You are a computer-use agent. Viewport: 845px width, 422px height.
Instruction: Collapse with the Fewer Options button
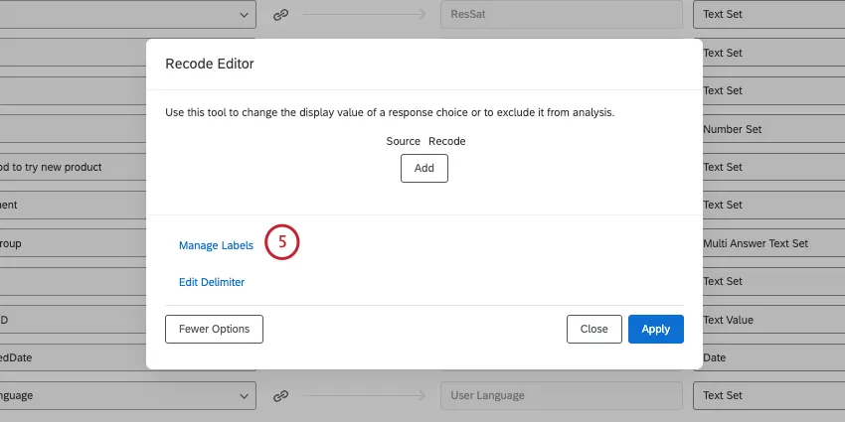pyautogui.click(x=214, y=329)
